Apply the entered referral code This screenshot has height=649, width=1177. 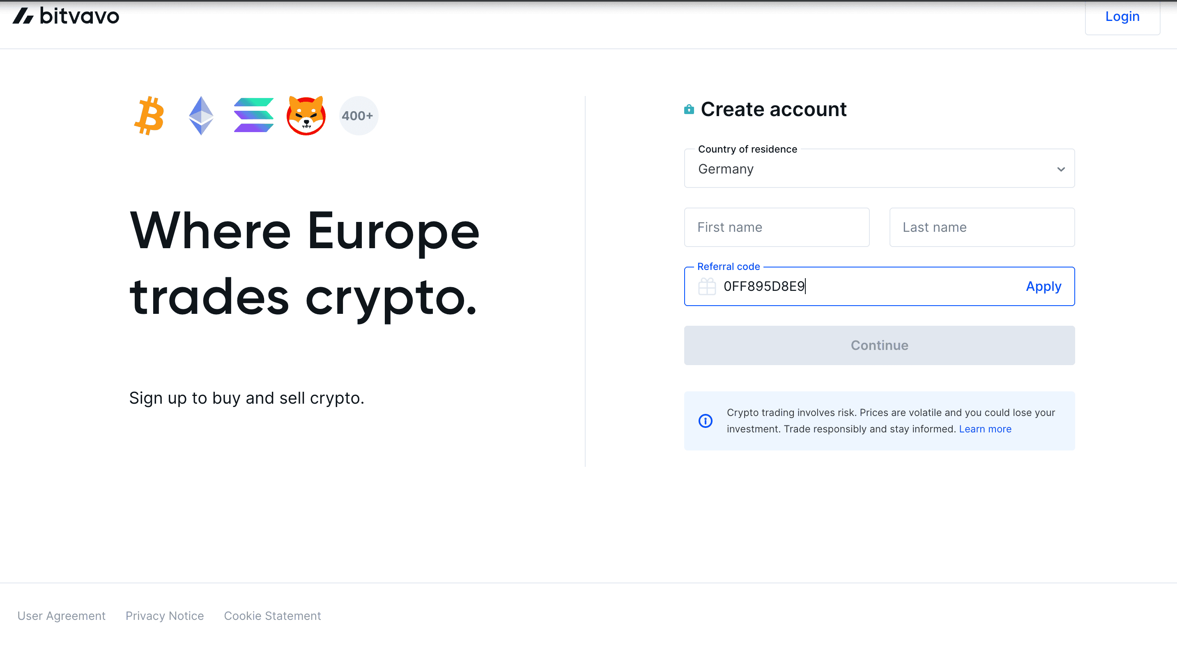[x=1044, y=287]
